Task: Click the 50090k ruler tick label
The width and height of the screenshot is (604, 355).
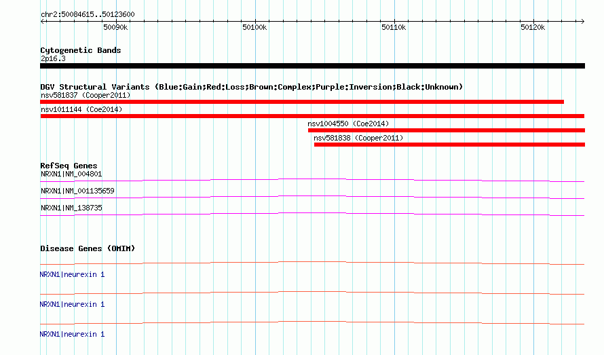Action: [x=115, y=27]
